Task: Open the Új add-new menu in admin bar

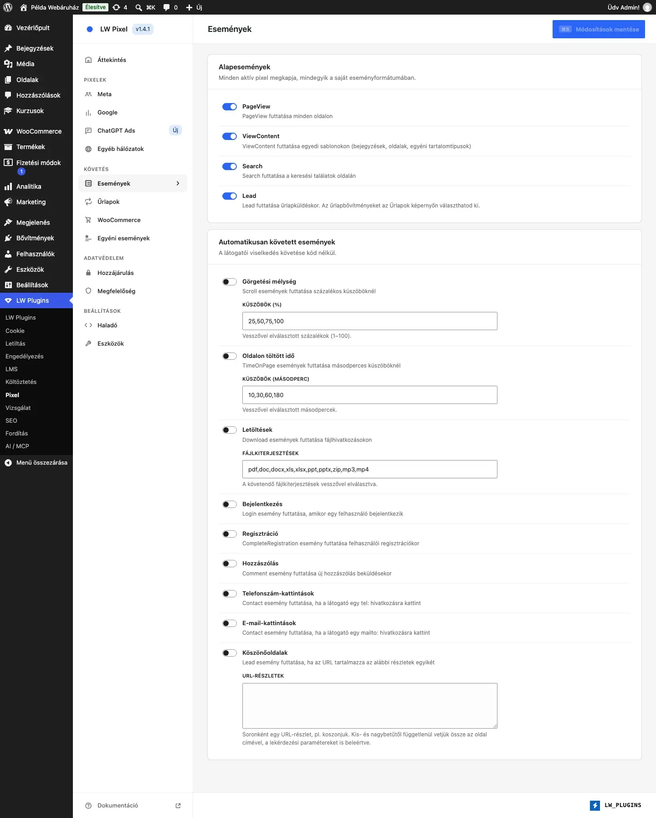Action: 194,7
